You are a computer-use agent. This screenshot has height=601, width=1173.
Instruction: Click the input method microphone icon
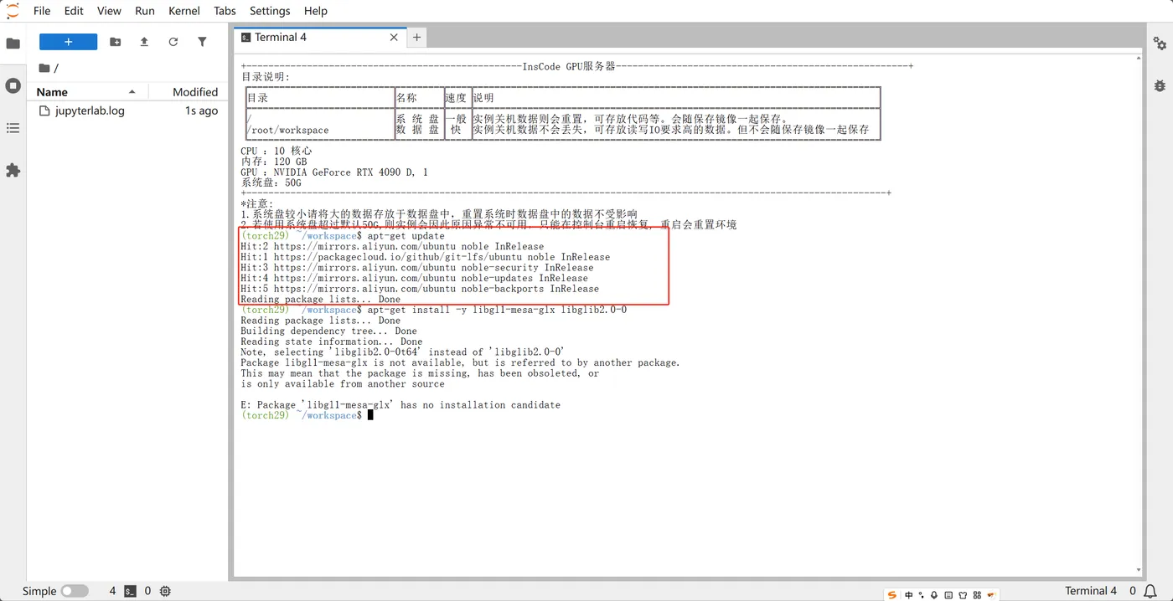(934, 595)
